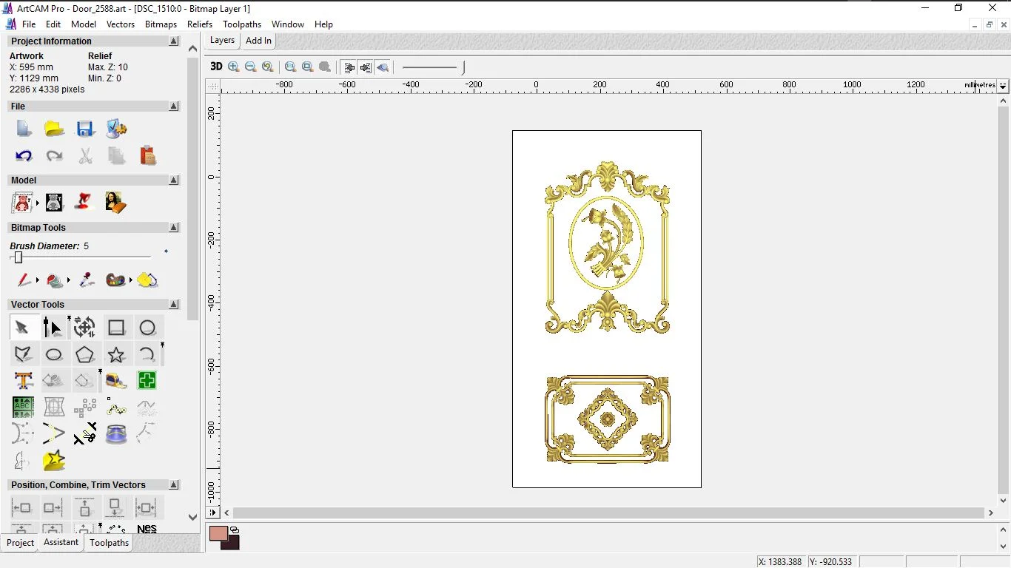Toggle the left-arrow panel visibility button in view toolbar
Screen dimensions: 1011x568
(349, 67)
